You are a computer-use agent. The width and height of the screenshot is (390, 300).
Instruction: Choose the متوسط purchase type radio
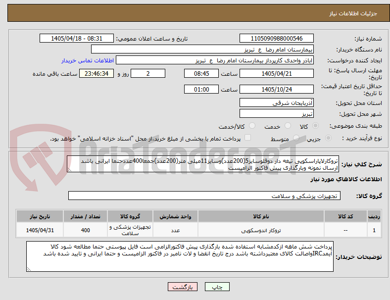click(296, 138)
